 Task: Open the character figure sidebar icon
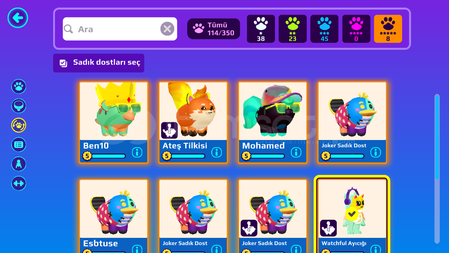tap(19, 164)
